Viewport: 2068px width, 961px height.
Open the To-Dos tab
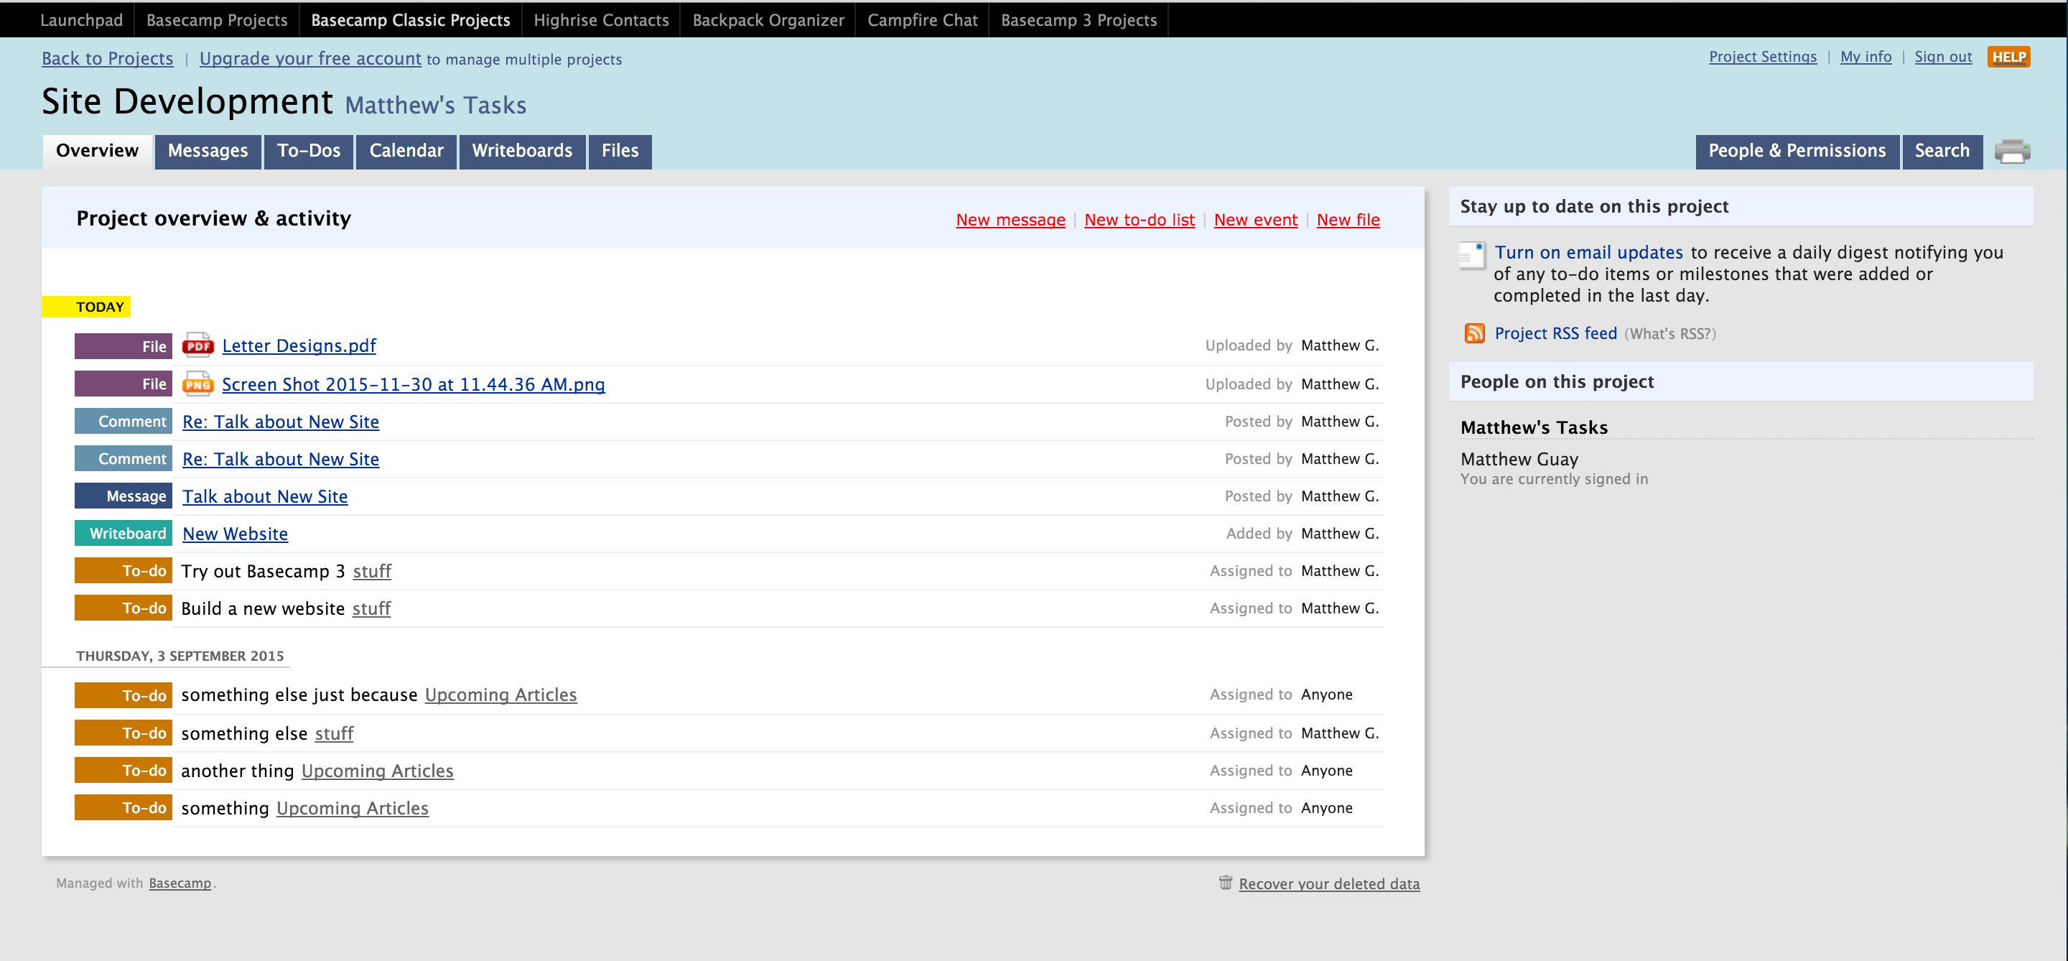click(308, 151)
